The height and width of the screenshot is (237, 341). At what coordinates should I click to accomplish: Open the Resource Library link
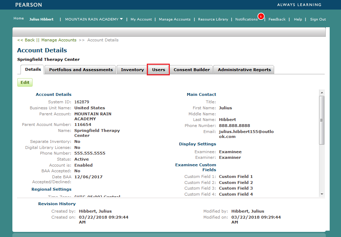click(x=213, y=19)
